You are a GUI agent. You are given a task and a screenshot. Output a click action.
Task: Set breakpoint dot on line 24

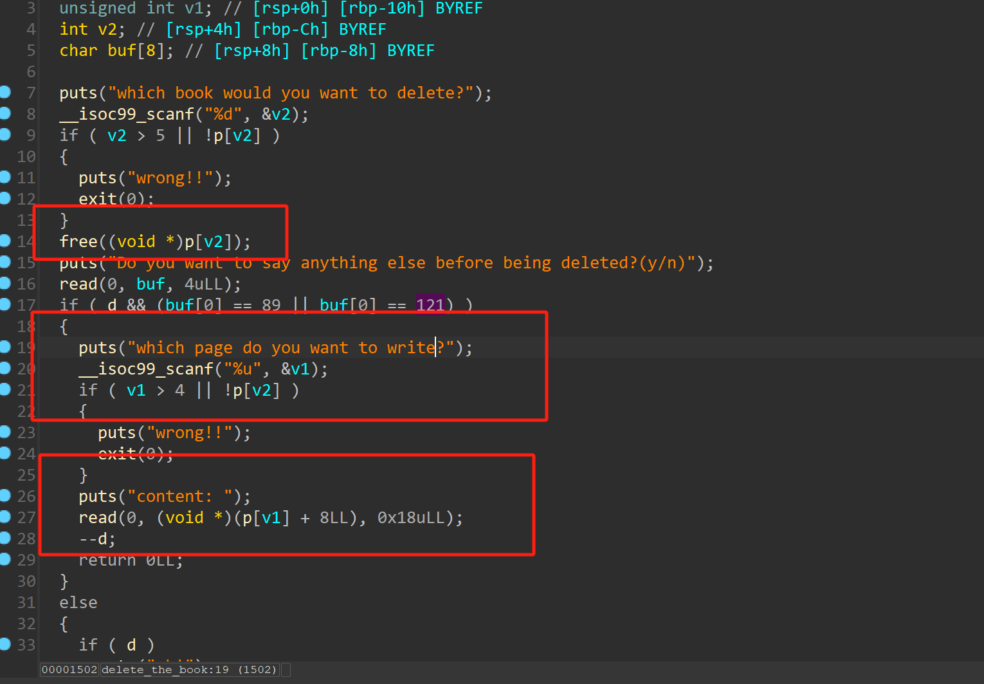click(5, 453)
